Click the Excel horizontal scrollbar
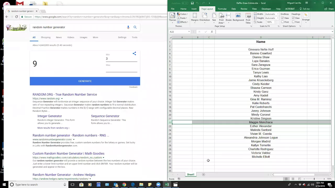The image size is (335, 188). pos(294,175)
